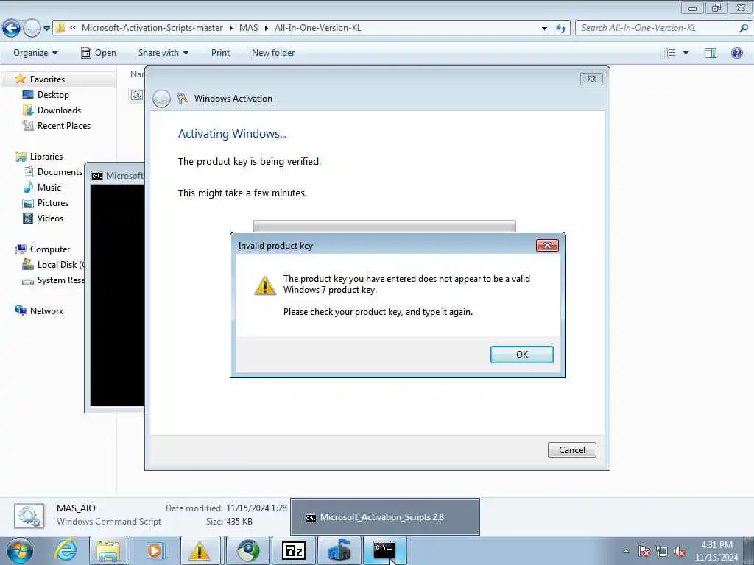Screen dimensions: 754x565
Task: Close the Invalid product key dialog
Action: pyautogui.click(x=547, y=246)
